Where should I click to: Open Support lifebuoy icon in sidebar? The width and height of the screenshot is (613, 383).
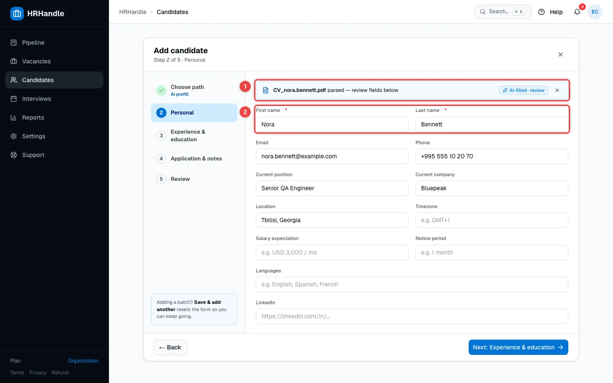[14, 155]
